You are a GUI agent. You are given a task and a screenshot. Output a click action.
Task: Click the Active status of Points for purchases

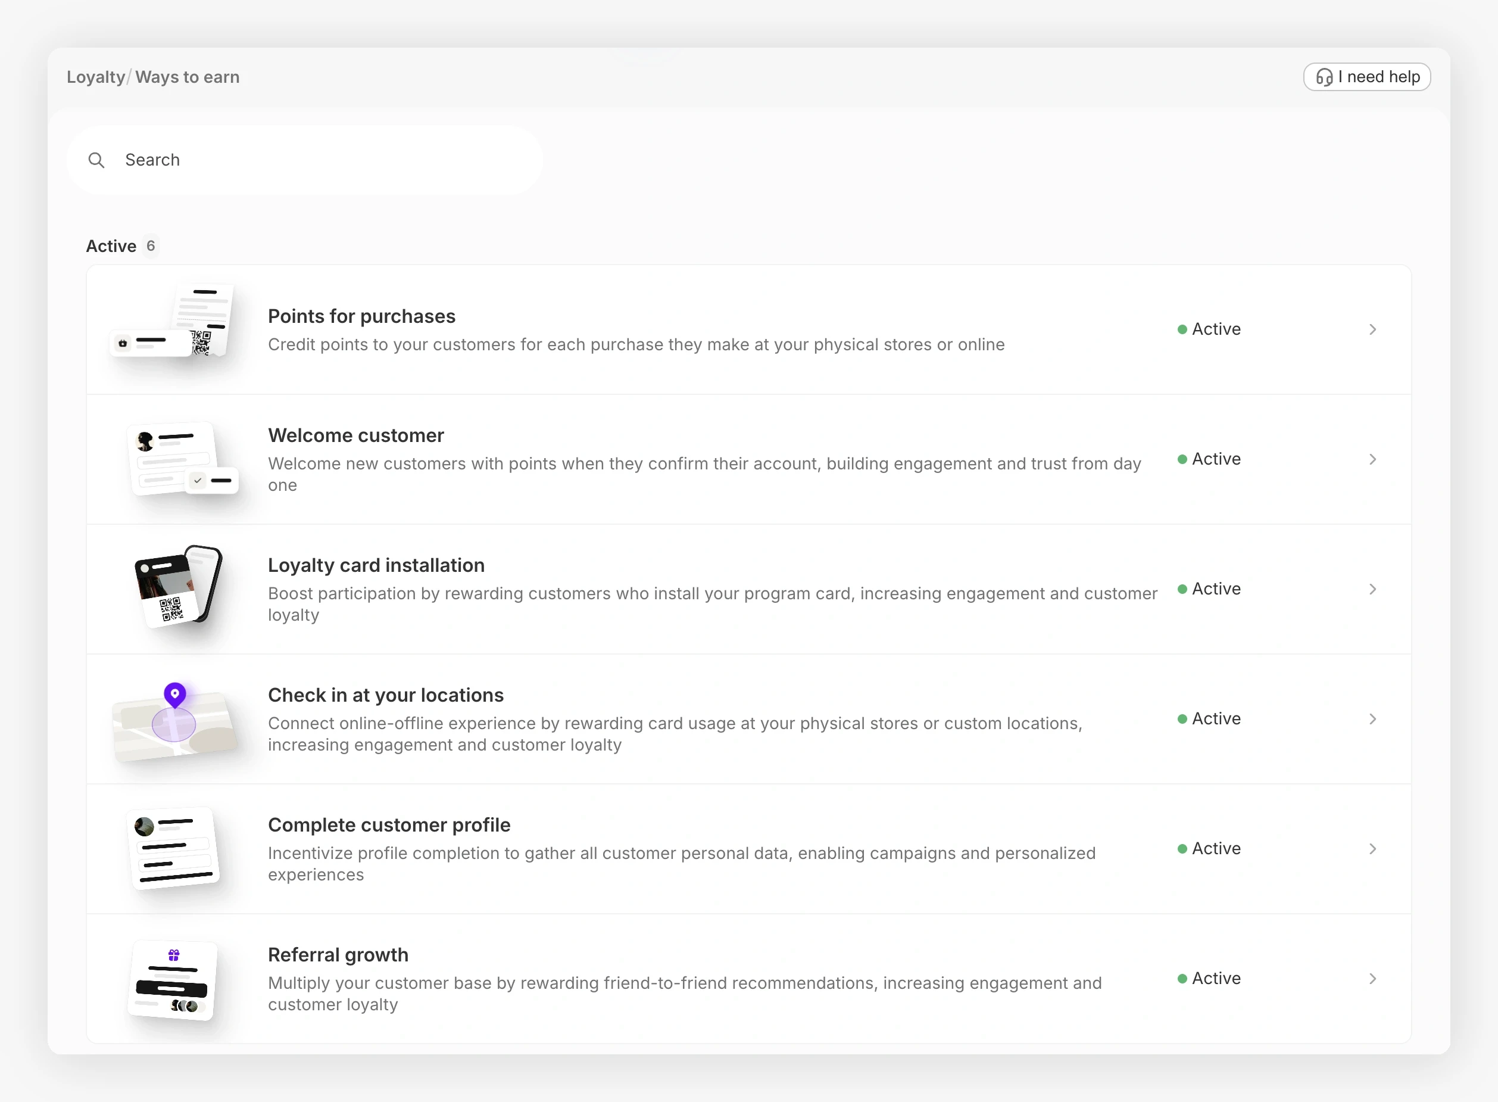pos(1209,329)
